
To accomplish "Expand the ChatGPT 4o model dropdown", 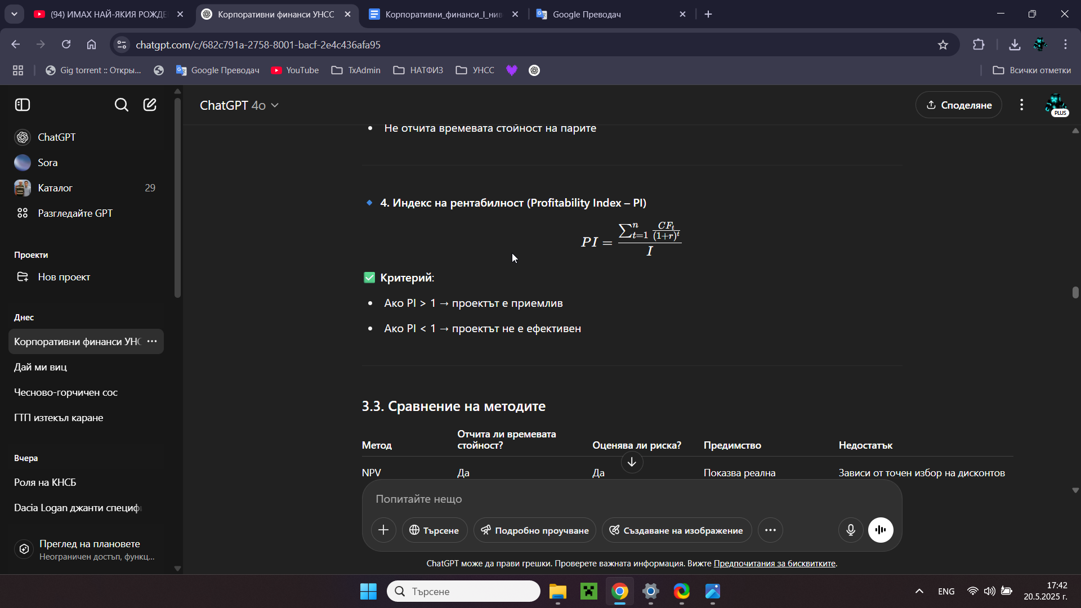I will point(239,105).
